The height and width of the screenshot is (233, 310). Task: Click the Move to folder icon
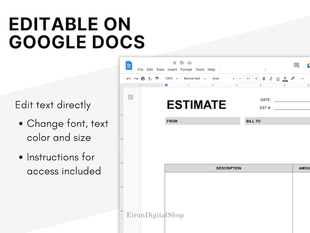(x=182, y=63)
